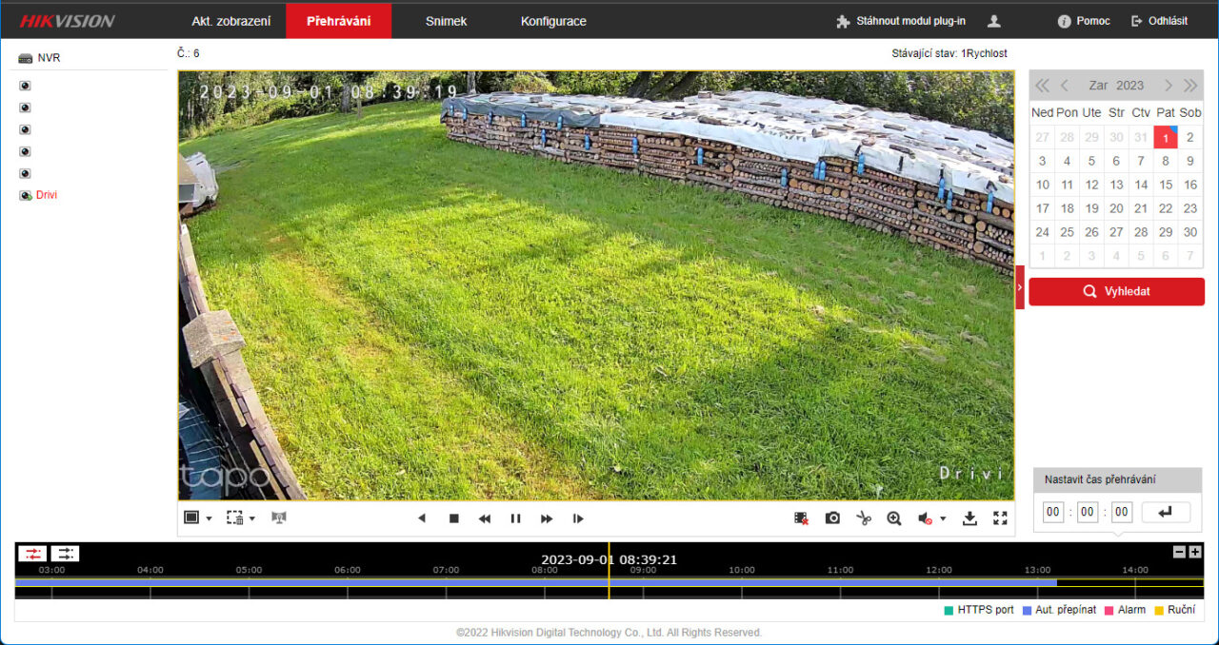Select date 22 in calendar

[1166, 208]
